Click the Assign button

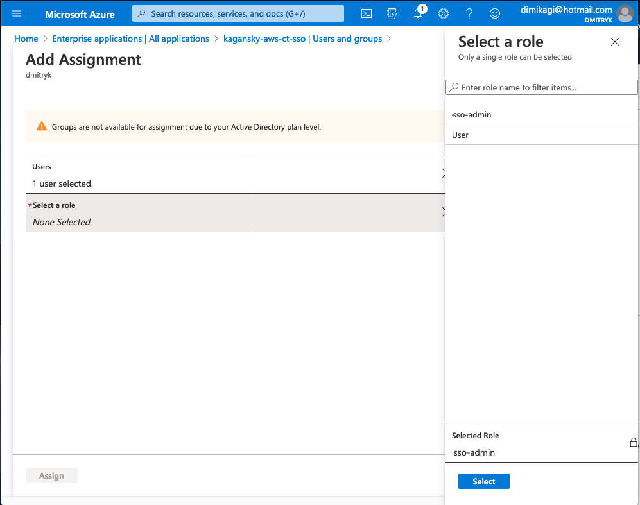tap(51, 475)
